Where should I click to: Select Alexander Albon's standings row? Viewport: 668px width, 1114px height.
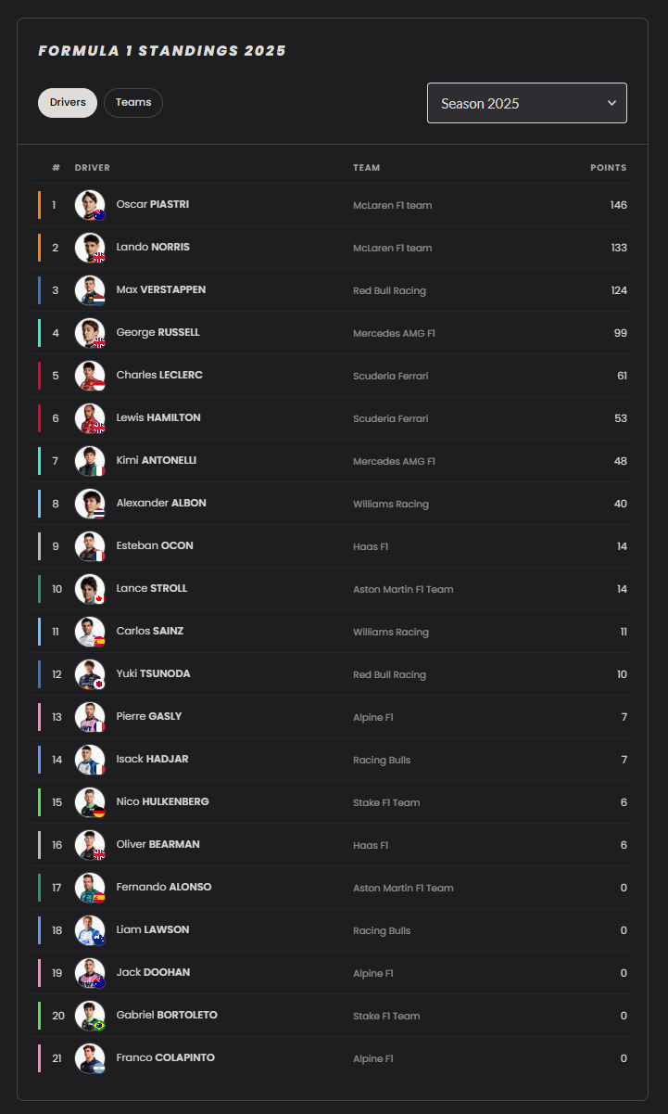pyautogui.click(x=334, y=504)
